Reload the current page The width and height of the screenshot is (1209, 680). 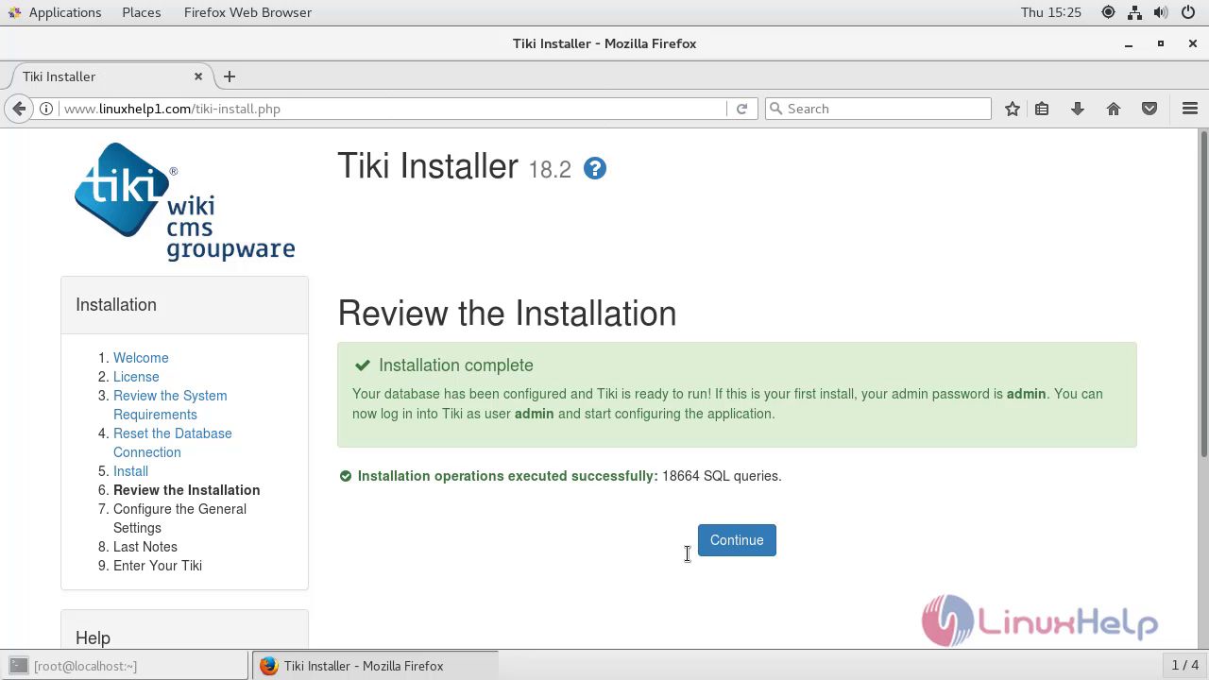741,109
